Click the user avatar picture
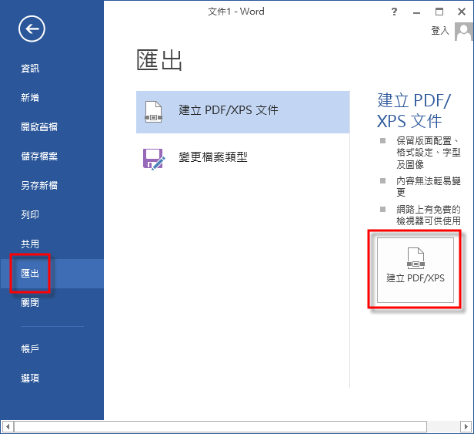 point(464,31)
